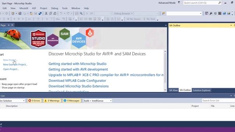Click the Open File folder icon
235x132 pixels.
click(31, 14)
